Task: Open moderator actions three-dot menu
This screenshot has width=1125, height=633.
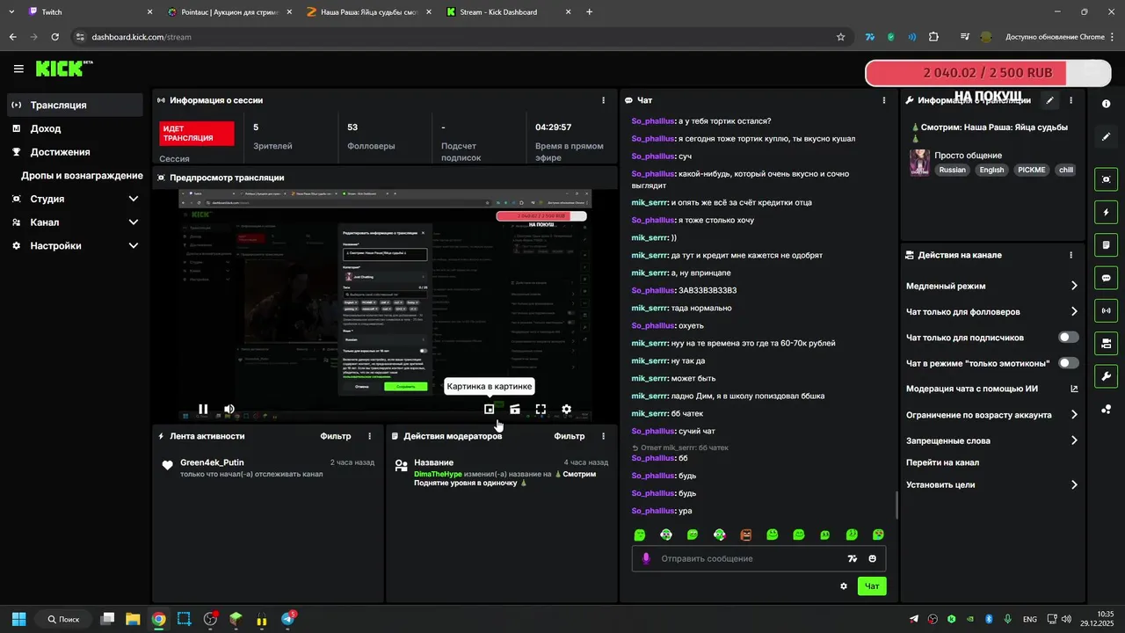Action: pyautogui.click(x=603, y=436)
